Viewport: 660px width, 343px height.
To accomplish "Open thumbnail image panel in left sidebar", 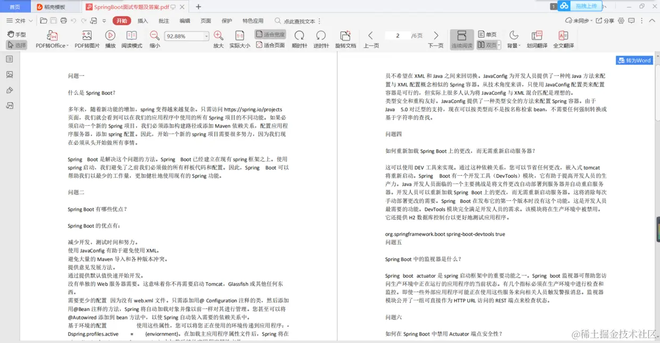I will [10, 75].
